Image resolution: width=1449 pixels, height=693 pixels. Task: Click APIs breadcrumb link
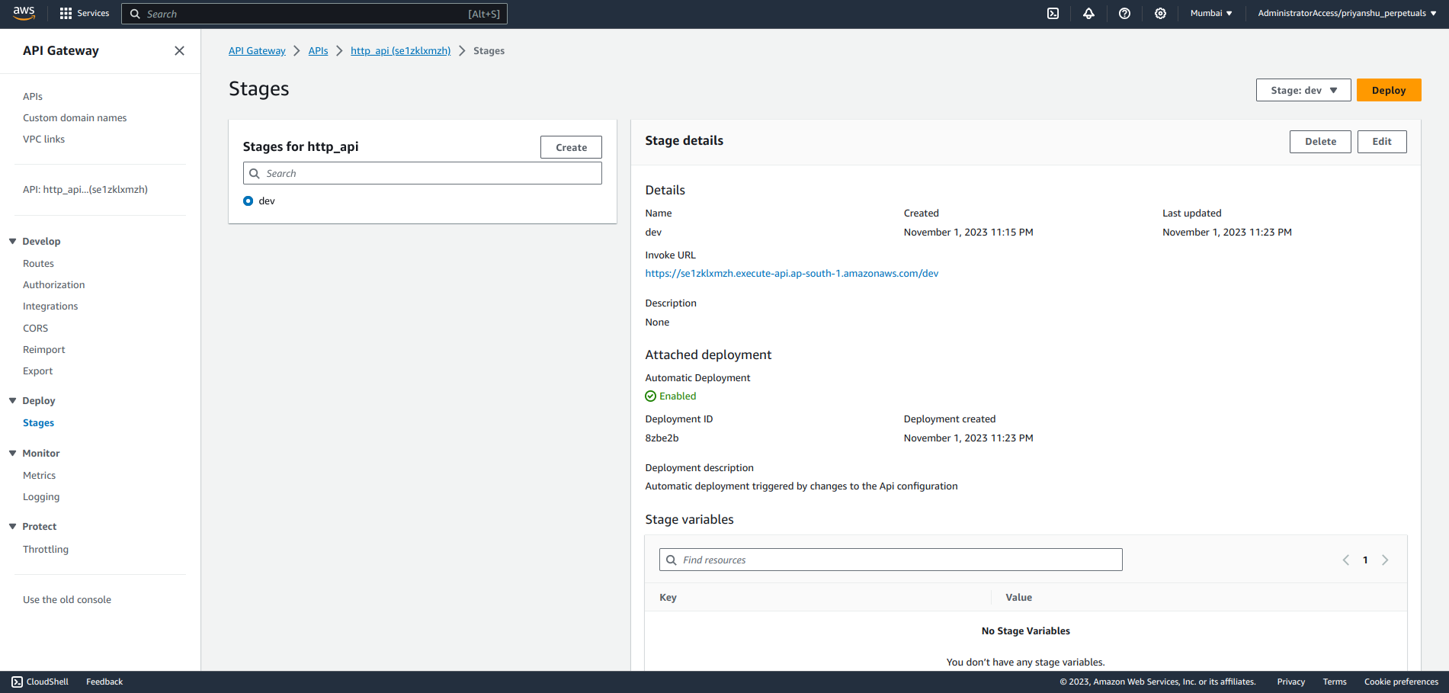coord(318,50)
